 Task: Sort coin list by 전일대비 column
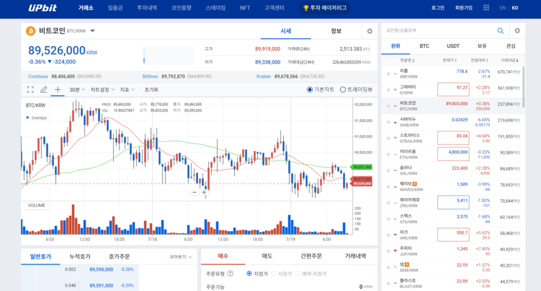480,60
